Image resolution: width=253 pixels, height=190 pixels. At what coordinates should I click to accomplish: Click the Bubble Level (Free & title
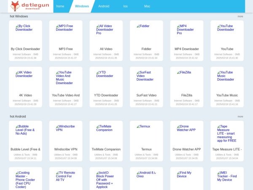(x=25, y=149)
